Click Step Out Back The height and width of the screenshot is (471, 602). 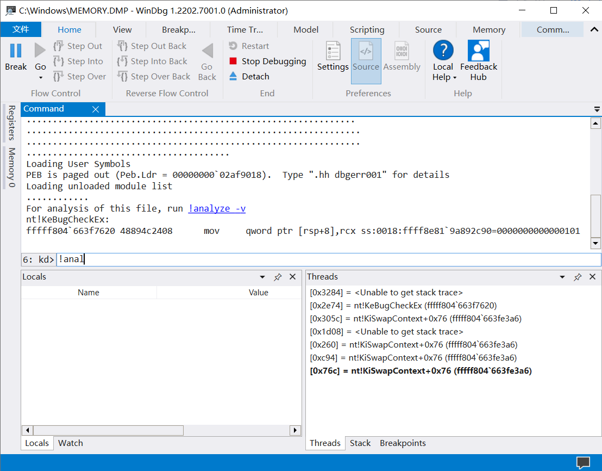152,46
